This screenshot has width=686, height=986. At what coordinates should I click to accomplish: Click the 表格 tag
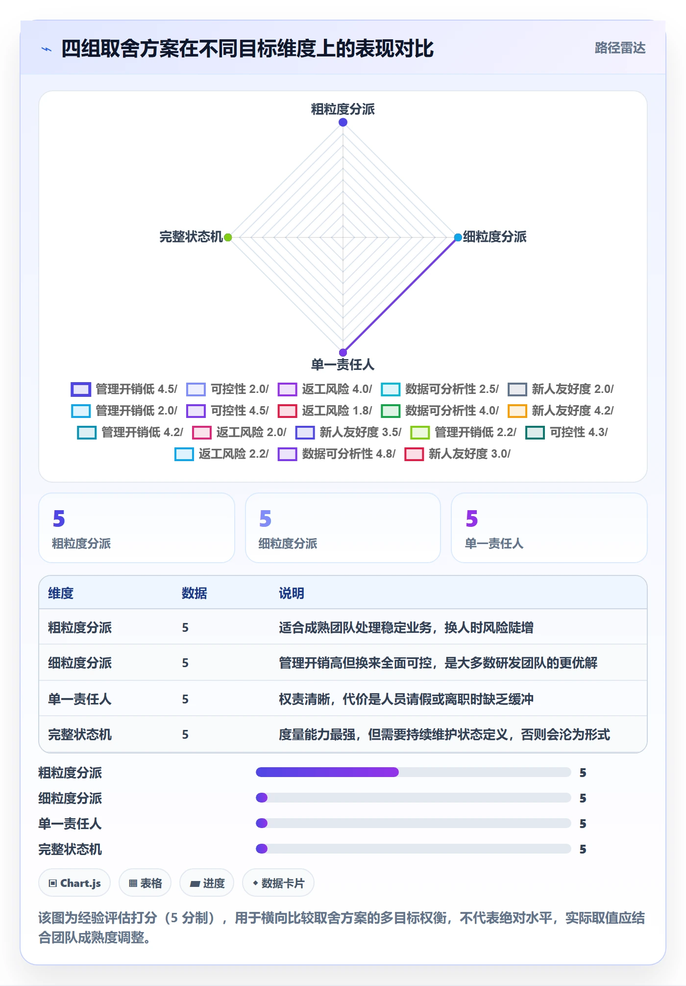(x=145, y=883)
